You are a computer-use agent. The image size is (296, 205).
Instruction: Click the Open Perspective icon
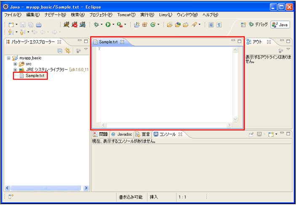click(243, 25)
